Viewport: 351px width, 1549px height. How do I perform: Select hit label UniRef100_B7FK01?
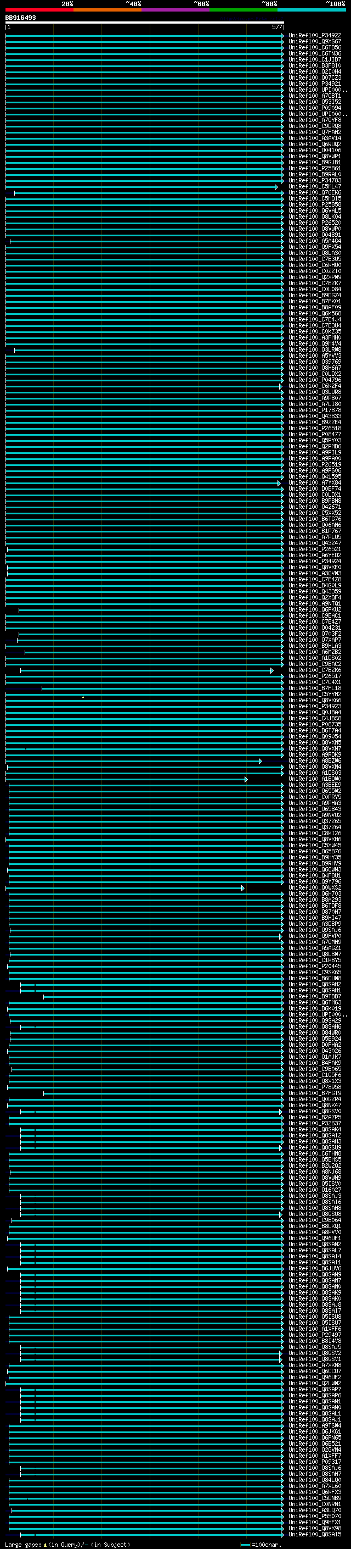coord(314,301)
